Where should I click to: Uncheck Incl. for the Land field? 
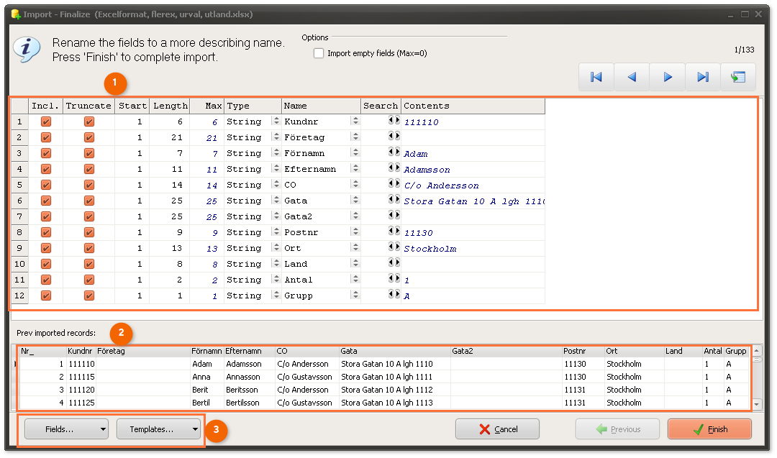(46, 265)
